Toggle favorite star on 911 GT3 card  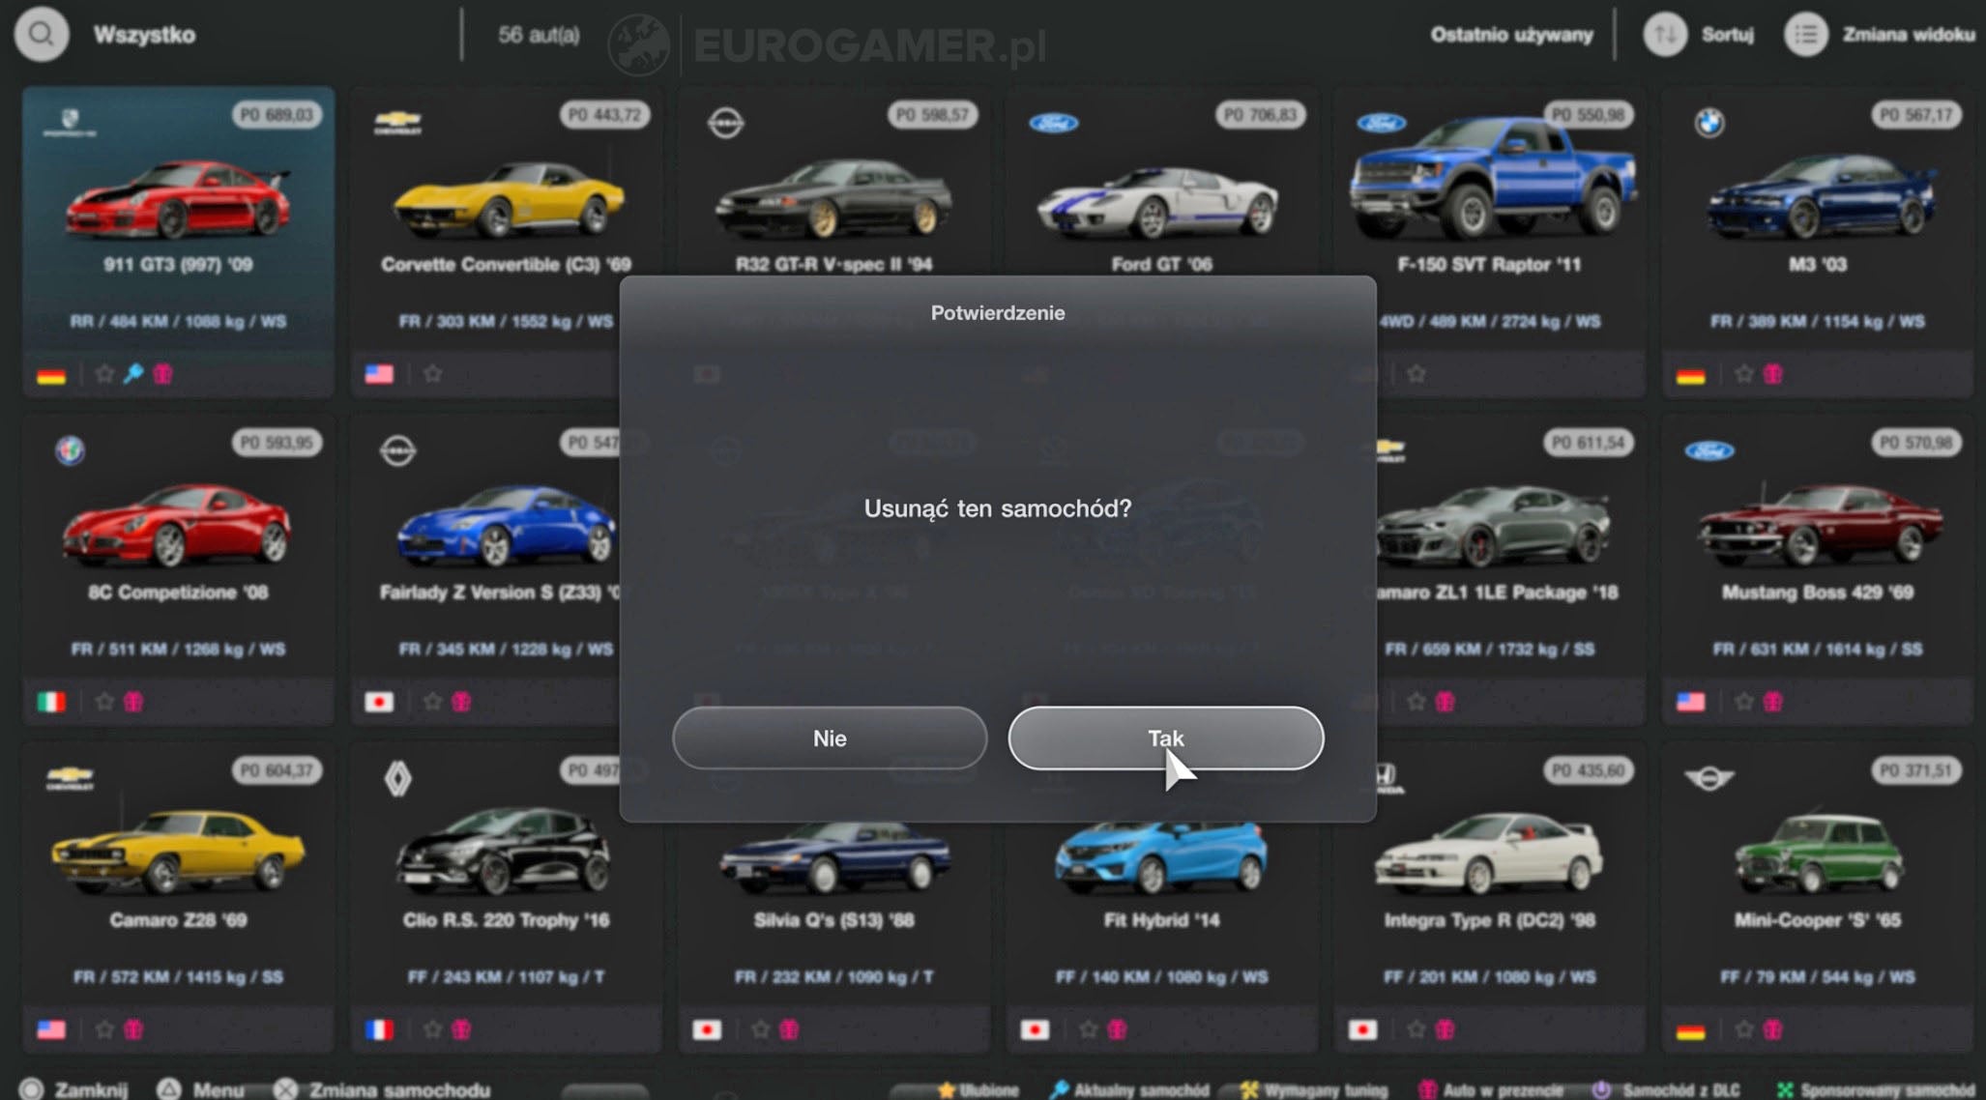click(104, 374)
